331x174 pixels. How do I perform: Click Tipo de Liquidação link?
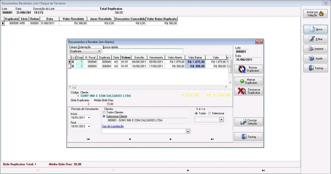pos(113,126)
